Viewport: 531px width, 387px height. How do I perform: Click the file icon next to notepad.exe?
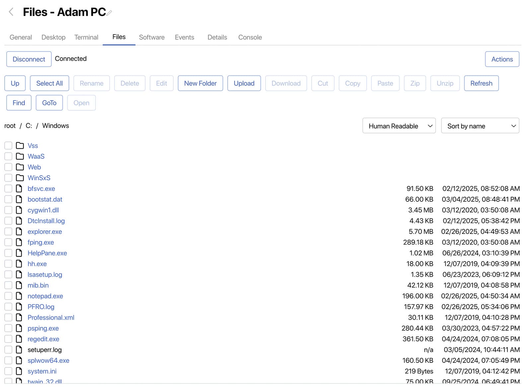click(19, 296)
